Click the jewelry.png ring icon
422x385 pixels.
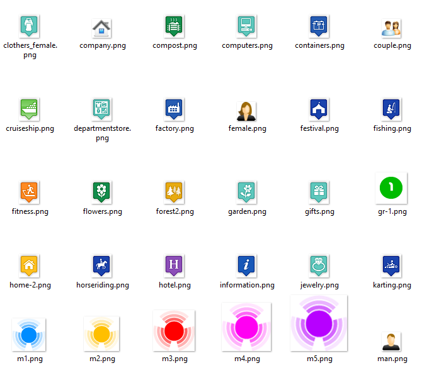(319, 265)
